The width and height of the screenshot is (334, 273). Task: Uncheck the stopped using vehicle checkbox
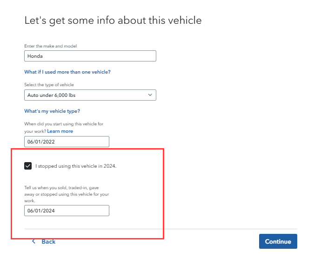click(28, 166)
